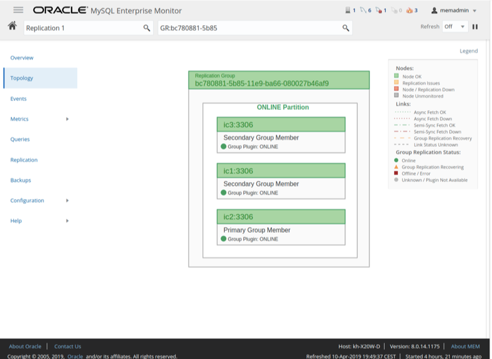Click the search icon in GR:bc780881-5b85 field
This screenshot has width=492, height=359.
tap(346, 28)
